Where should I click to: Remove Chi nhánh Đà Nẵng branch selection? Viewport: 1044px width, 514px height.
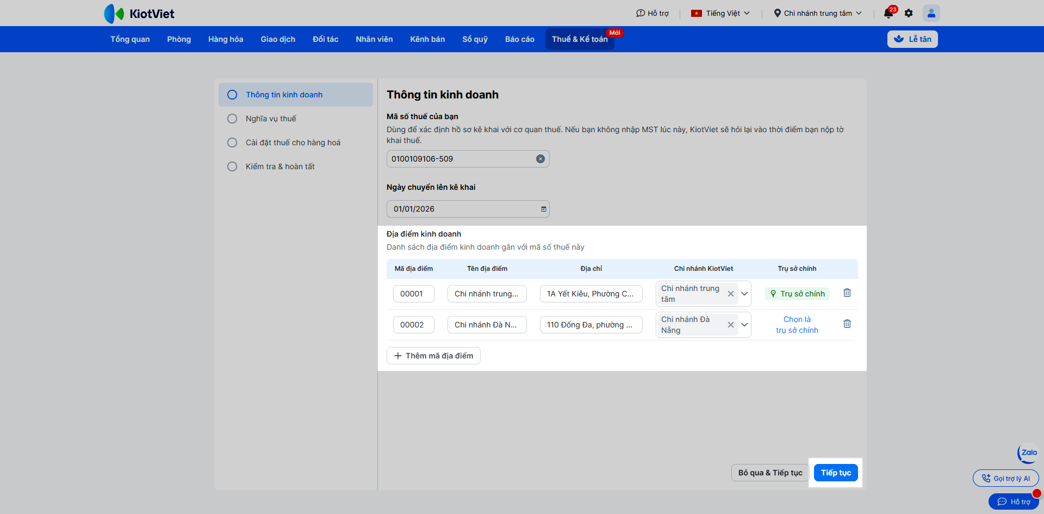(x=731, y=325)
